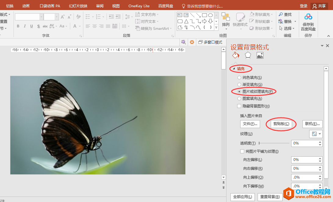This screenshot has width=333, height=202.
Task: Select the rectangle shape in gallery
Action: pyautogui.click(x=205, y=15)
